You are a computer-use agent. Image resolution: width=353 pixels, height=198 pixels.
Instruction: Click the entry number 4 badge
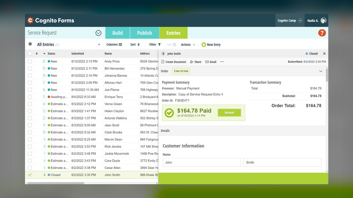[163, 54]
